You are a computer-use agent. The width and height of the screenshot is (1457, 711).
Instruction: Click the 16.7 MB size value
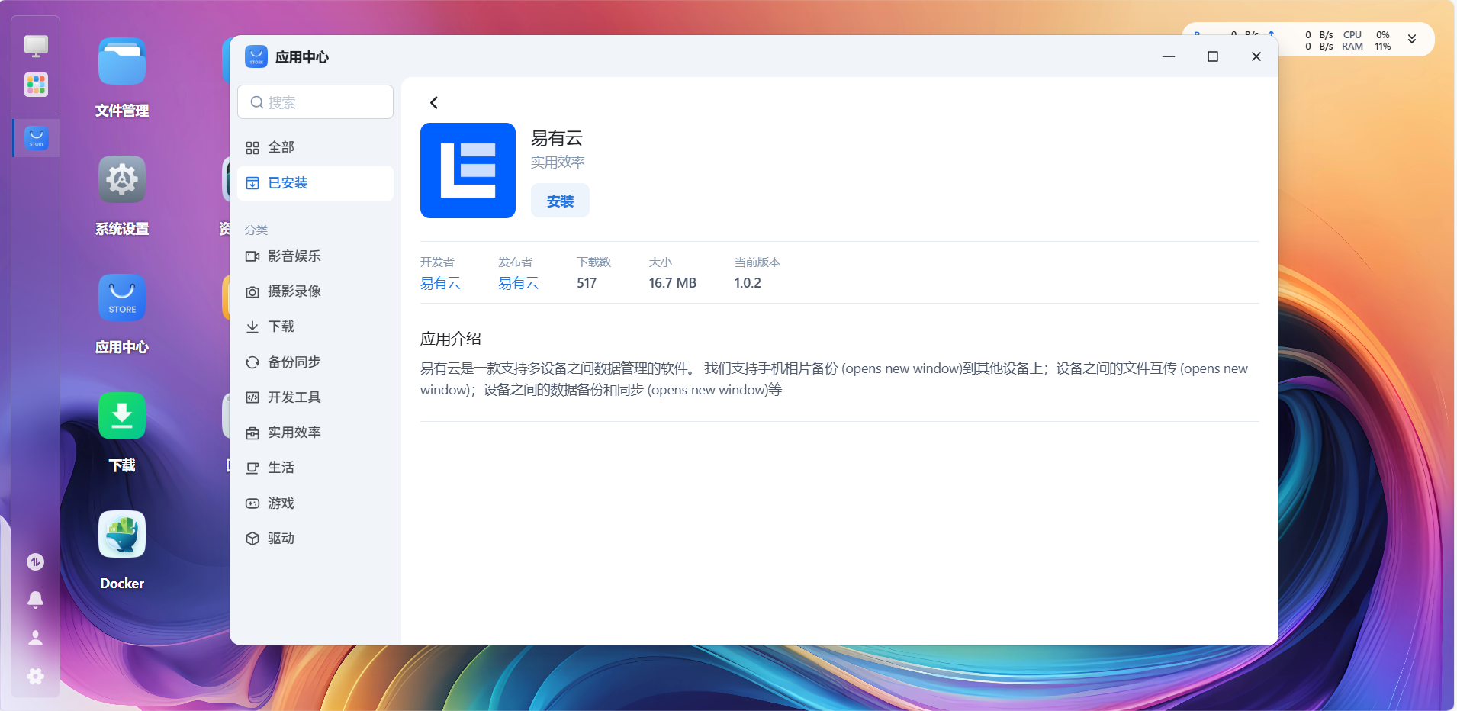pyautogui.click(x=673, y=283)
